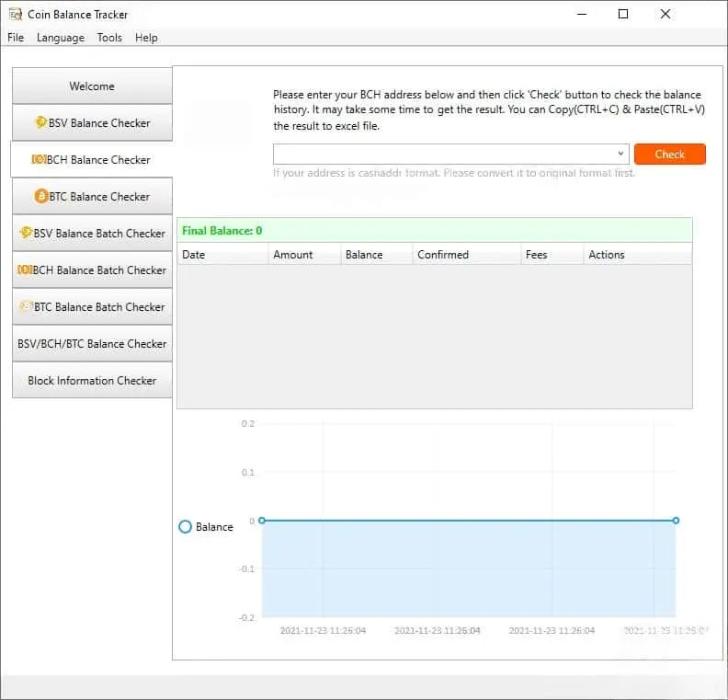728x700 pixels.
Task: Click the right data point on the balance chart
Action: pyautogui.click(x=676, y=521)
